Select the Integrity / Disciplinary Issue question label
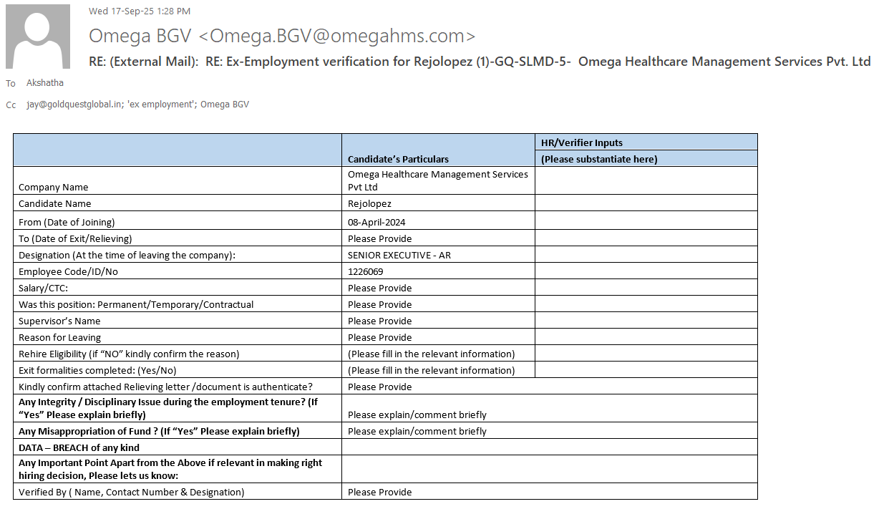 (x=168, y=408)
